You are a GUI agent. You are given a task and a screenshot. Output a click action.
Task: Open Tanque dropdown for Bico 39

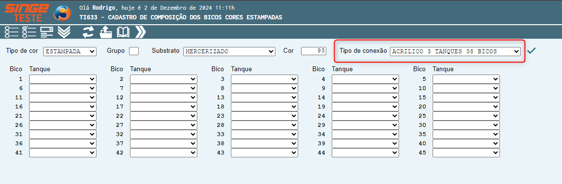click(x=365, y=143)
